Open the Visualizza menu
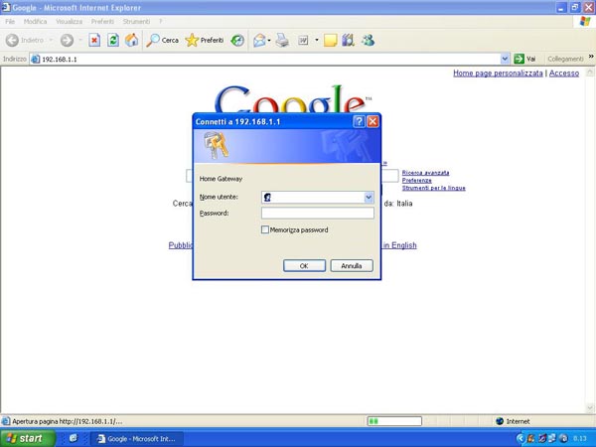596x447 pixels. 70,22
